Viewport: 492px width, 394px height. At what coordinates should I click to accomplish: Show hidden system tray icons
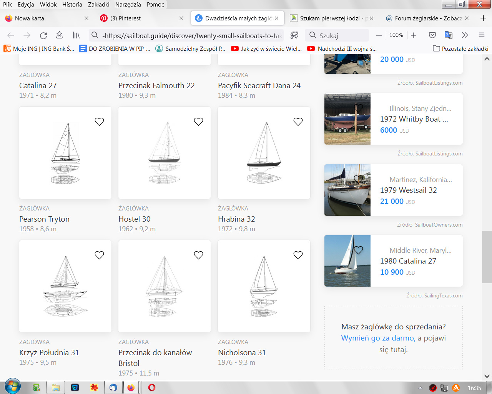[420, 388]
